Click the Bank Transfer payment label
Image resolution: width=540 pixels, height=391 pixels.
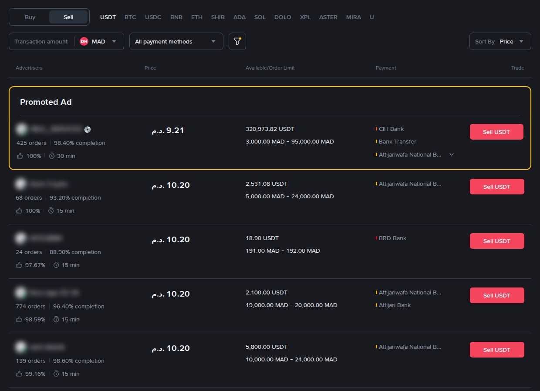(x=397, y=142)
